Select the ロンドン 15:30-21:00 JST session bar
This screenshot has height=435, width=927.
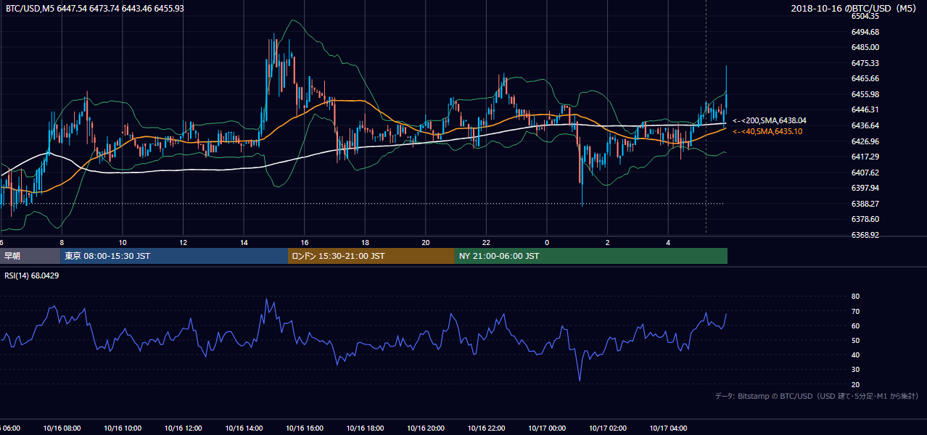pyautogui.click(x=371, y=256)
